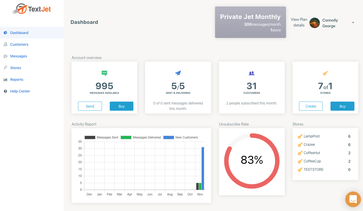Click the Private Jet Monthly plan card
The image size is (363, 211).
(250, 22)
